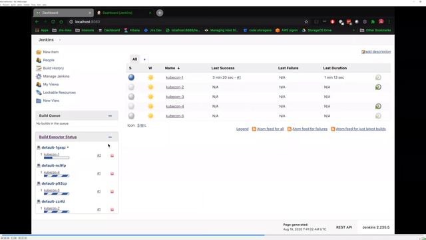Click the My Views sidebar icon
The image size is (426, 240).
tap(39, 85)
